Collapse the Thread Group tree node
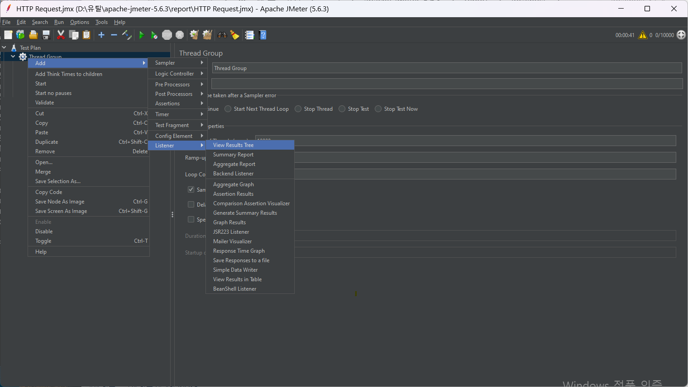This screenshot has width=688, height=387. [x=13, y=57]
